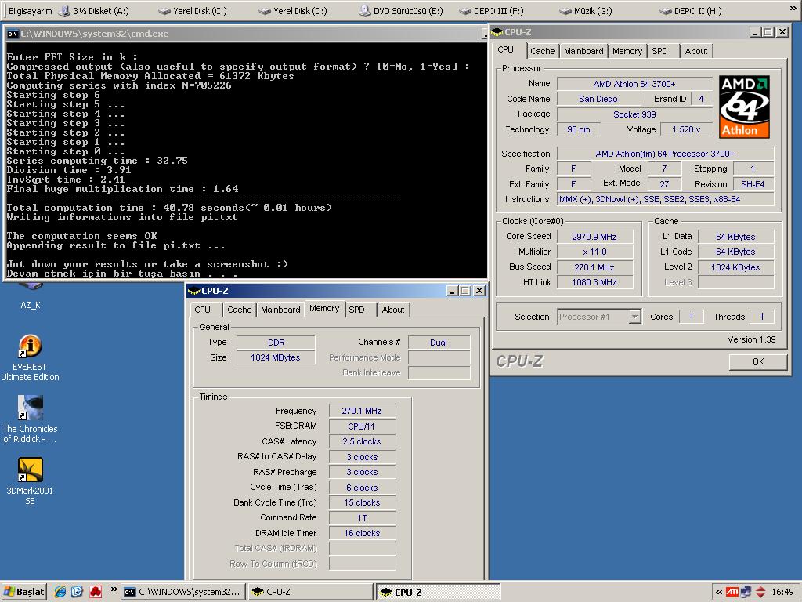Click the Name field AMD Athlon 64 3700+
The image size is (802, 602).
pos(634,84)
